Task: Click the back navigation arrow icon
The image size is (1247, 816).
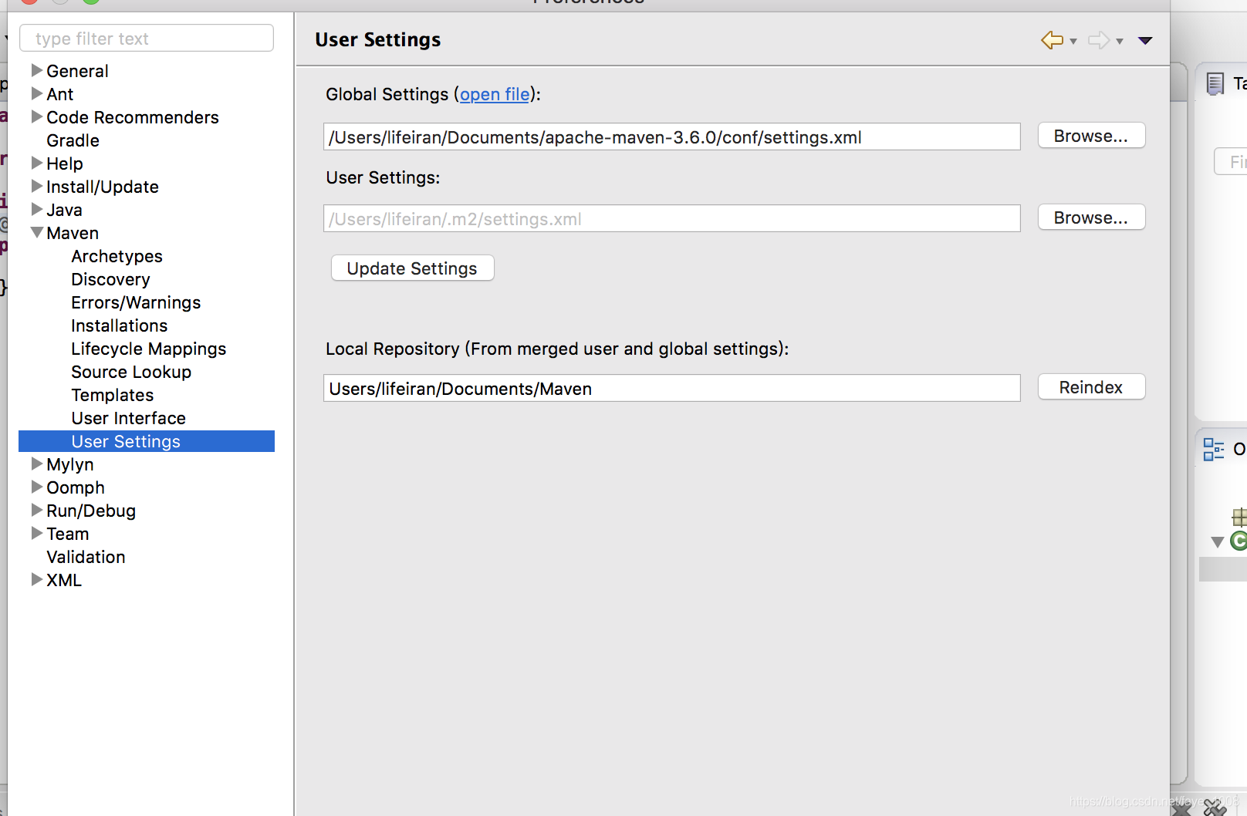Action: coord(1052,40)
